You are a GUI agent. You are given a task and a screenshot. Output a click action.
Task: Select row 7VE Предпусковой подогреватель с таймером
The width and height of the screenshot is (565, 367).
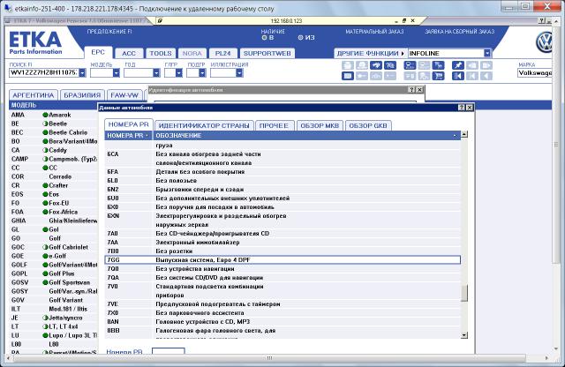coord(282,304)
